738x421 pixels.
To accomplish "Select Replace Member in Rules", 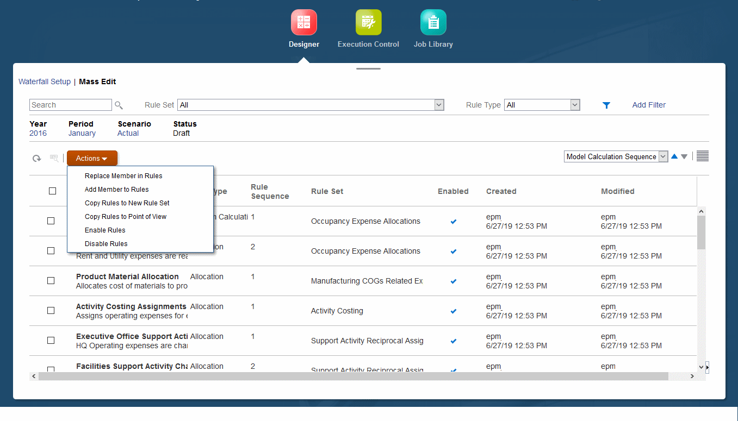I will pos(123,176).
